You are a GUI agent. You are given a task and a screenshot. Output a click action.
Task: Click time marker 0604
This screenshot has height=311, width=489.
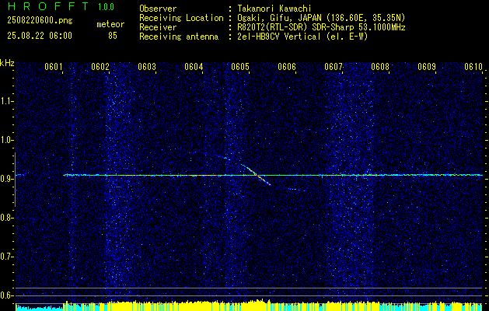(194, 66)
